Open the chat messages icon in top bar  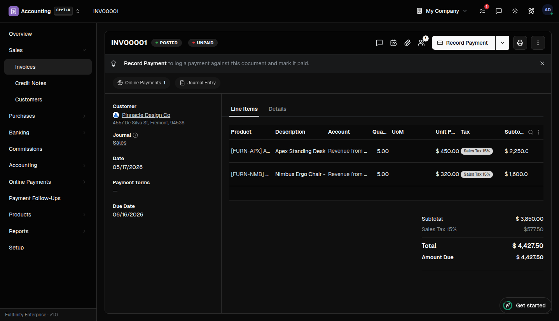point(499,11)
